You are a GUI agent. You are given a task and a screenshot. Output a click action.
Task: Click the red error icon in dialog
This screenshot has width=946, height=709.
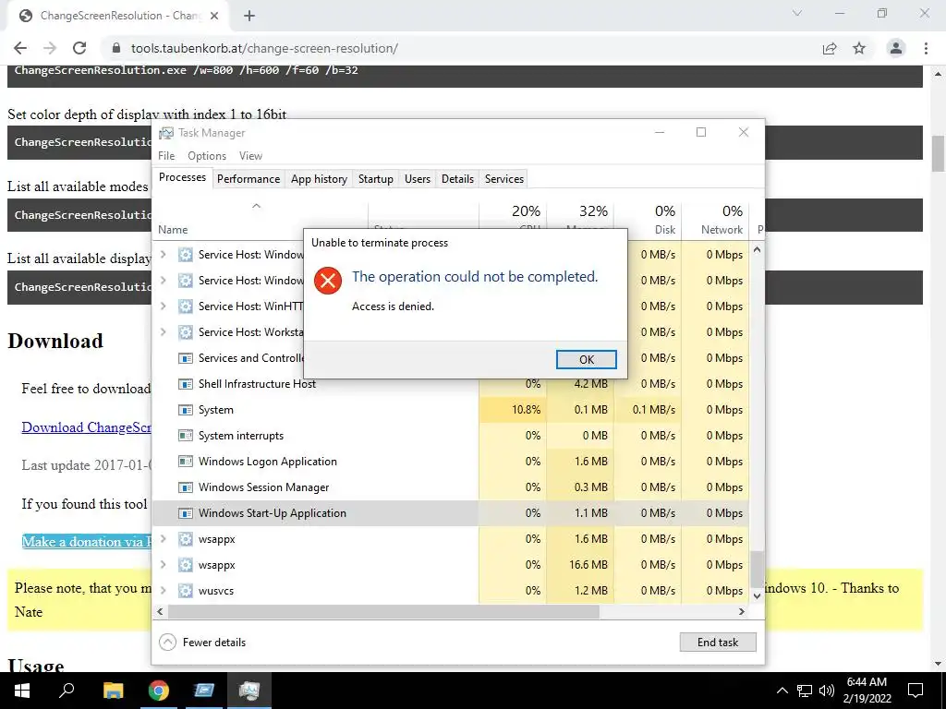point(328,281)
